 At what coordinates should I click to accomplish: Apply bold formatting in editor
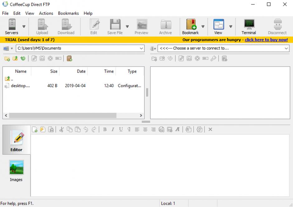click(105, 129)
